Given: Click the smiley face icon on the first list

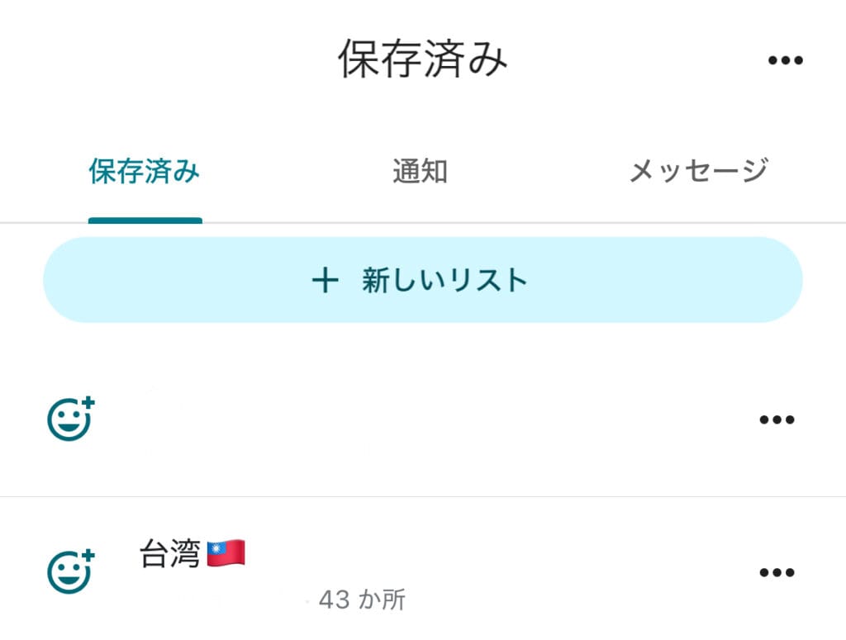Looking at the screenshot, I should click(x=70, y=419).
